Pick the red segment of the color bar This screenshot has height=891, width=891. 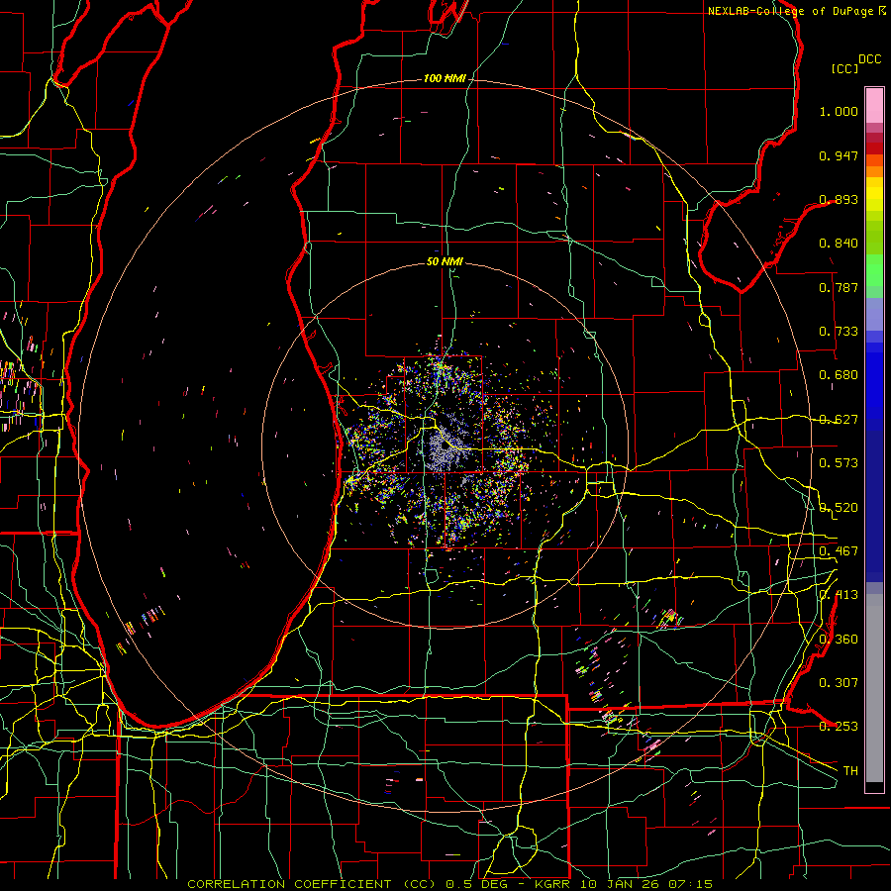pos(874,148)
